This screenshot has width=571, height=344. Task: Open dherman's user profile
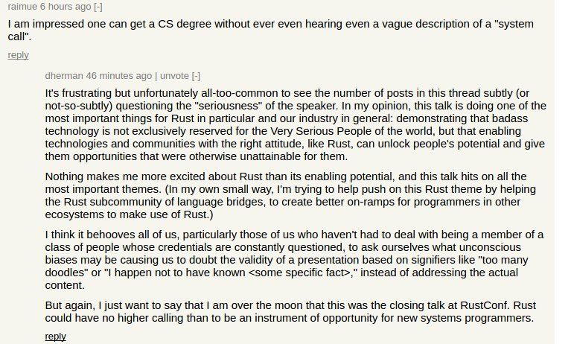(64, 75)
